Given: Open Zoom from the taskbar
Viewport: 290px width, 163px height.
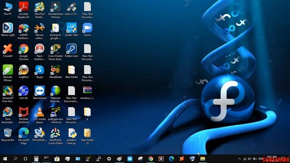Looking at the screenshot, I should point(130,159).
